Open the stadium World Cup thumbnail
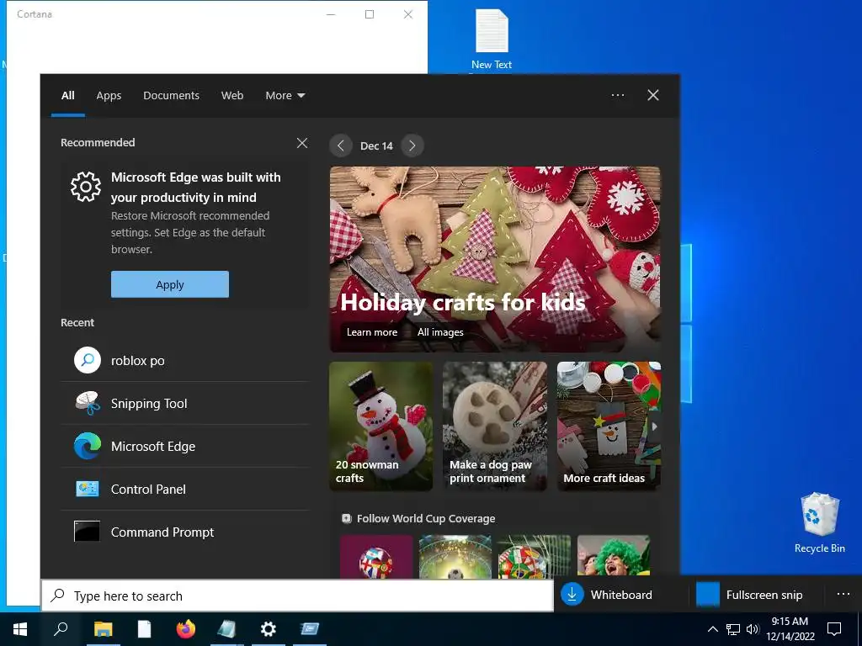Image resolution: width=862 pixels, height=646 pixels. 455,557
